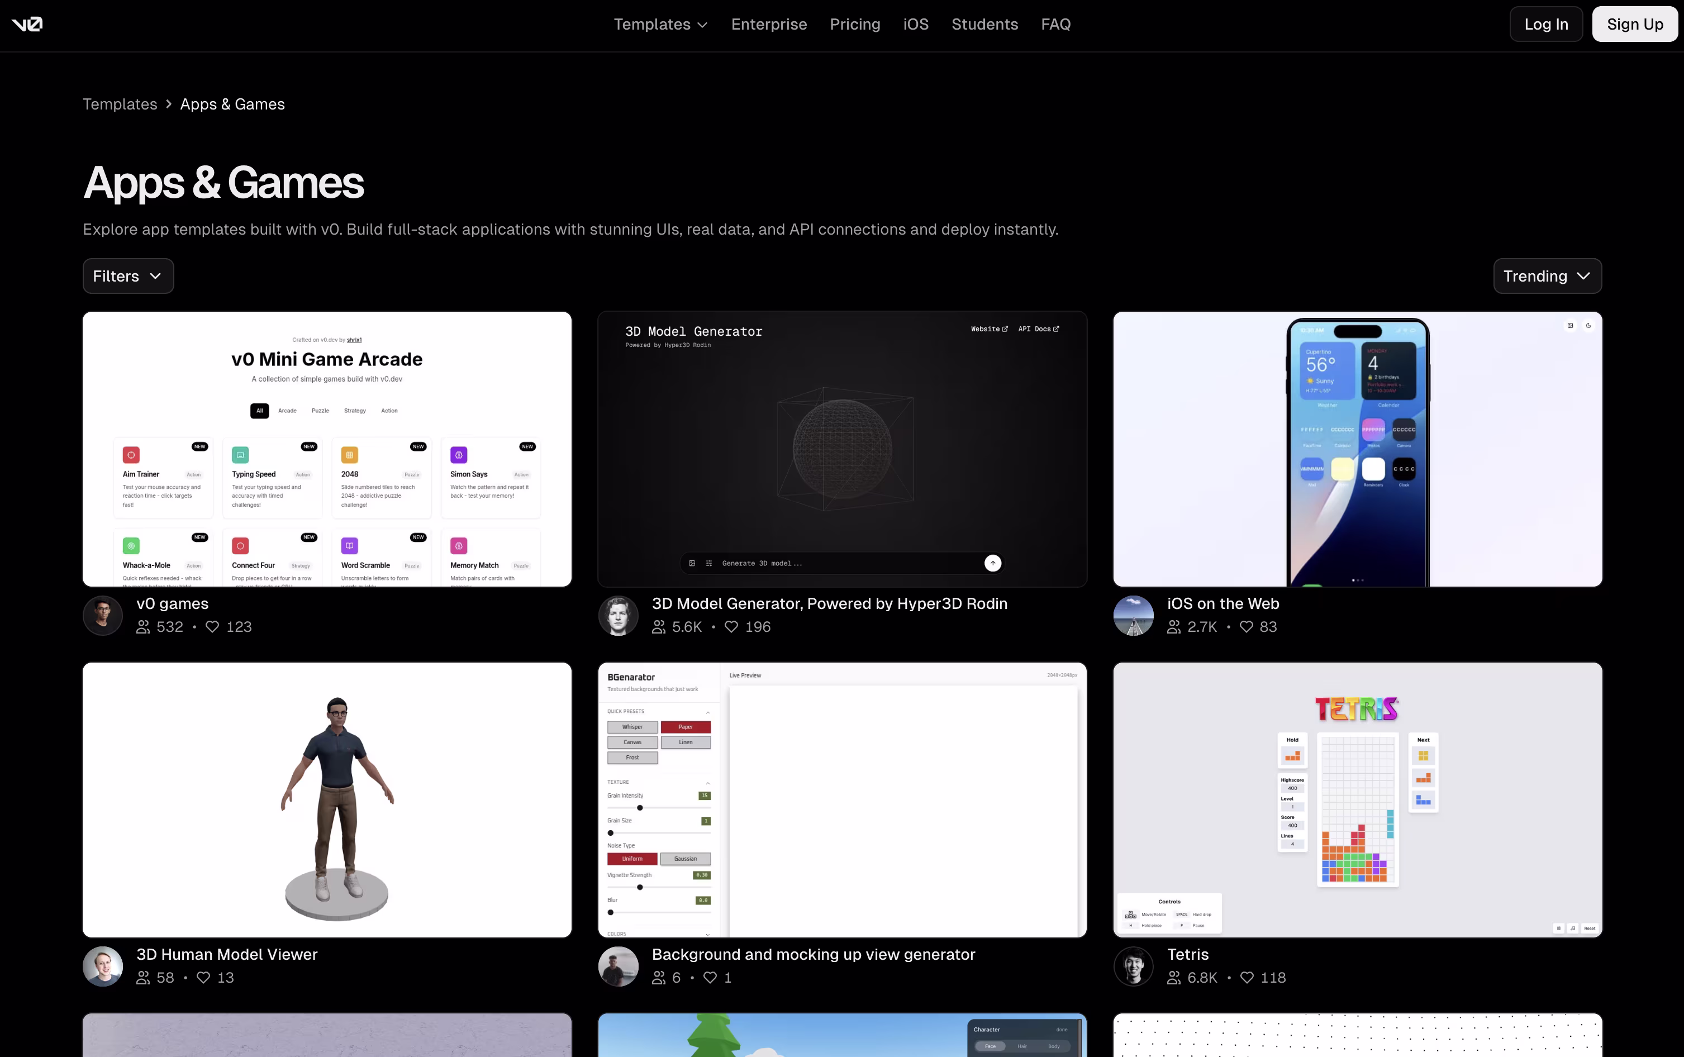This screenshot has height=1057, width=1684.
Task: Click the users icon on Tetris
Action: tap(1174, 978)
